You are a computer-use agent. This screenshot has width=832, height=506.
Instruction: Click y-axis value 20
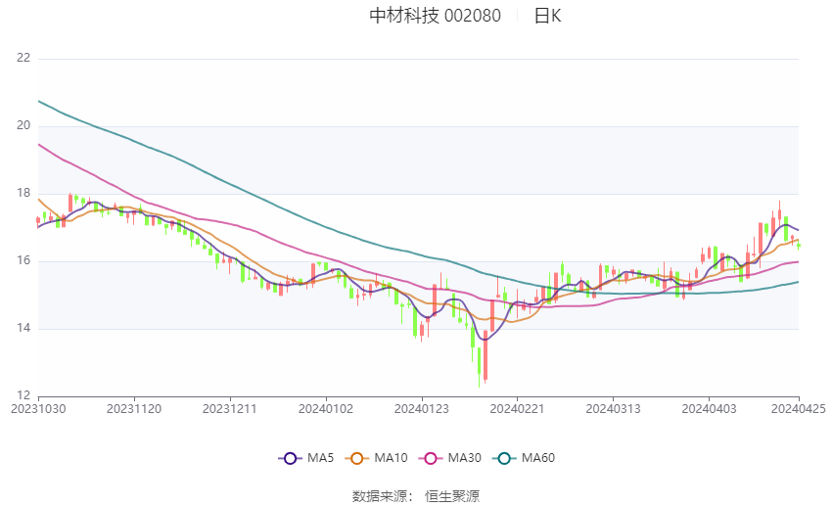tap(23, 125)
